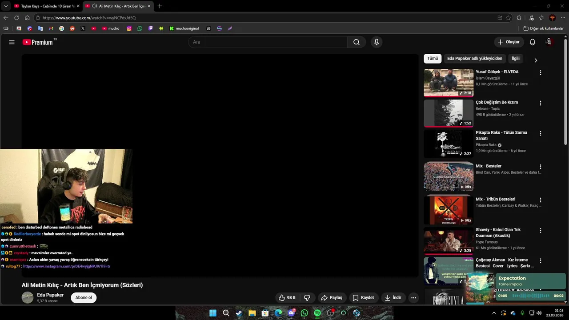
Task: Open options for Mix - Tribün Besteleri
Action: (541, 200)
